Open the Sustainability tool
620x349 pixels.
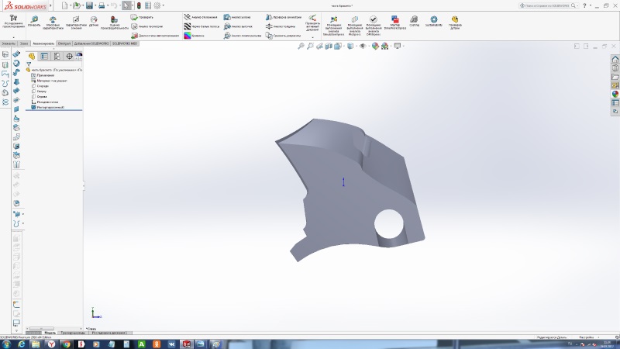tap(433, 20)
